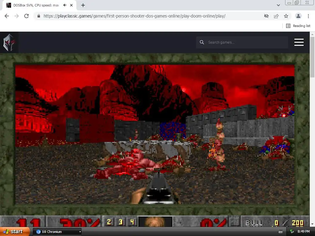Click weapon slot 3 in status bar
The image size is (315, 236).
click(121, 222)
